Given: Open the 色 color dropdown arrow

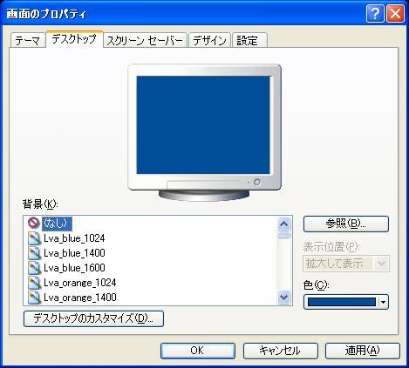Looking at the screenshot, I should point(384,302).
